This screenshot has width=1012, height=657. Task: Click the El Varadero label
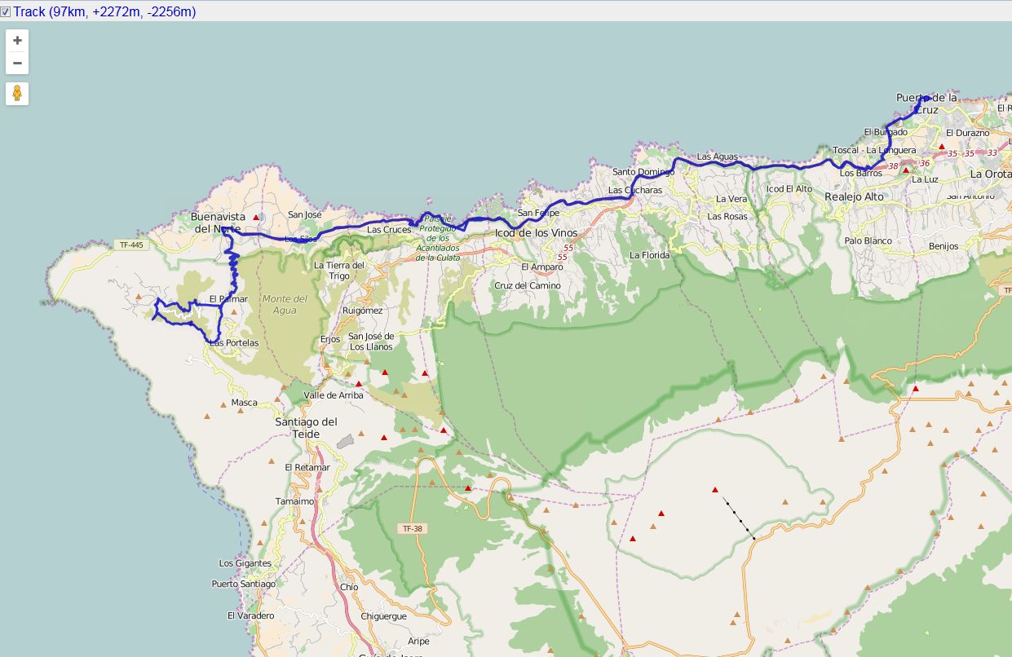[250, 615]
